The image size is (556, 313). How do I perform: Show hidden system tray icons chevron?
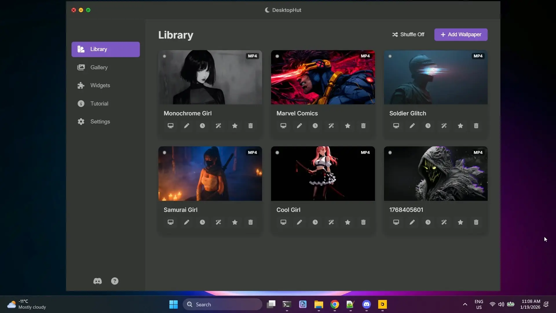tap(465, 305)
